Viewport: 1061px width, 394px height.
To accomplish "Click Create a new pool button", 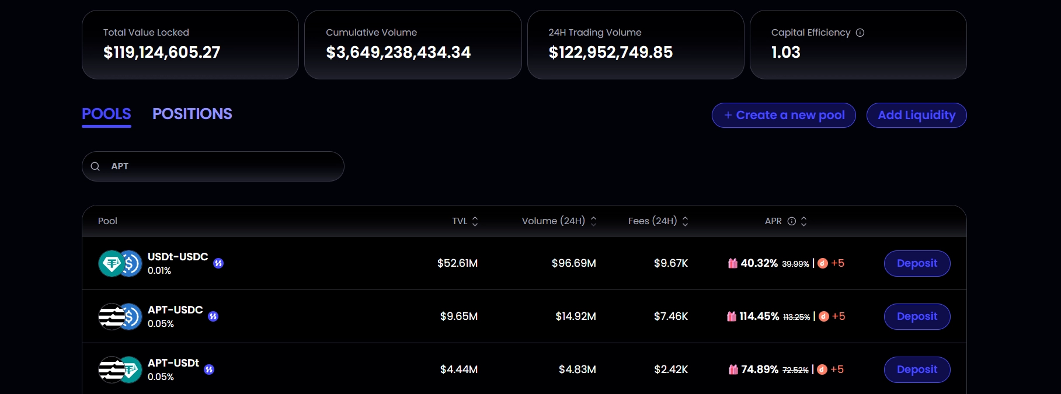I will [784, 116].
